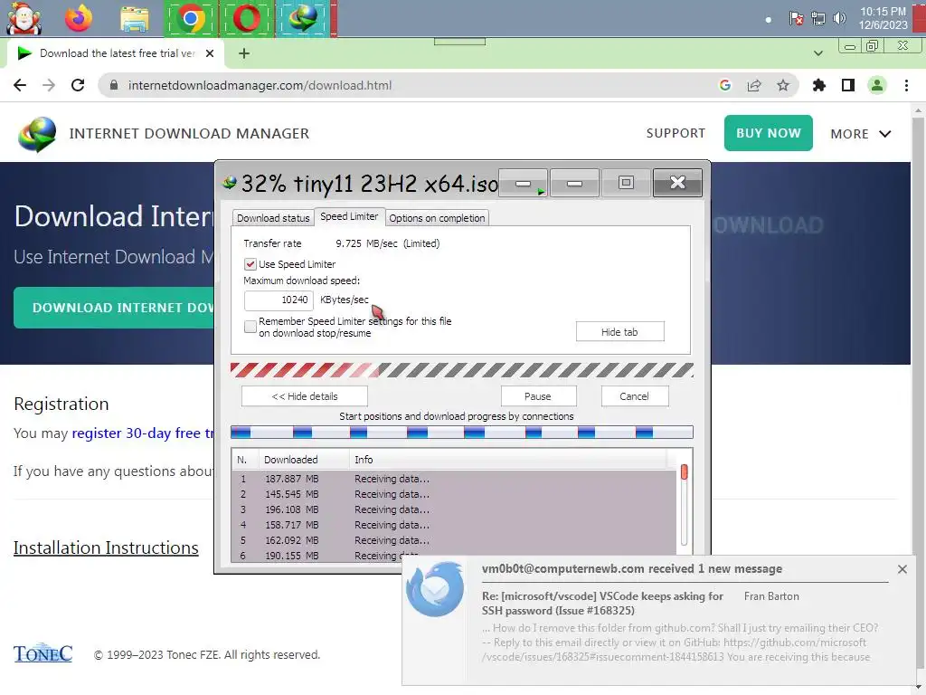Follow register 30-day free trial link
The height and width of the screenshot is (695, 926).
[142, 433]
